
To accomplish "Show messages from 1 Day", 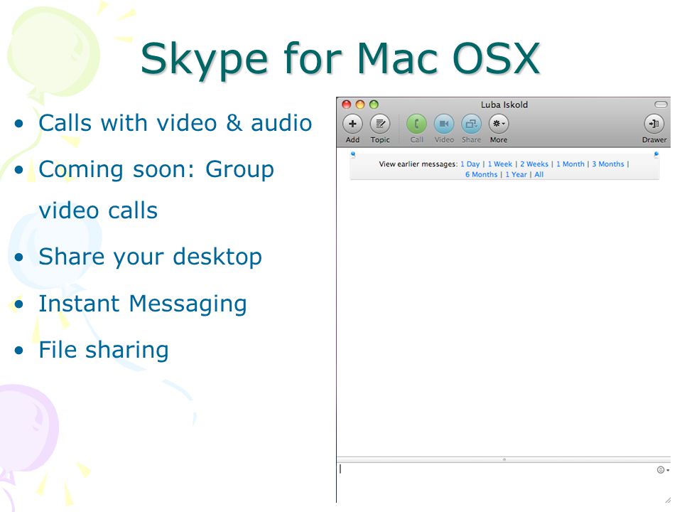I will pyautogui.click(x=470, y=164).
